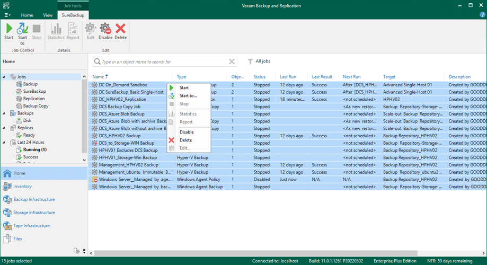
Task: Choose Delete in the context menu
Action: pyautogui.click(x=189, y=140)
